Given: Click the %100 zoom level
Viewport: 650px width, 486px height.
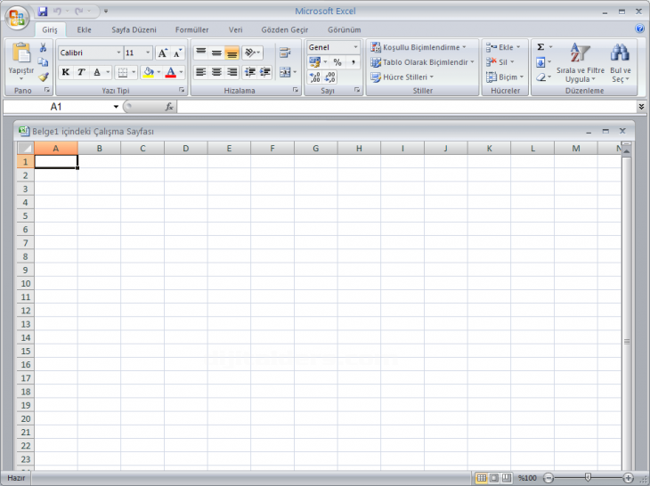Looking at the screenshot, I should click(x=527, y=478).
